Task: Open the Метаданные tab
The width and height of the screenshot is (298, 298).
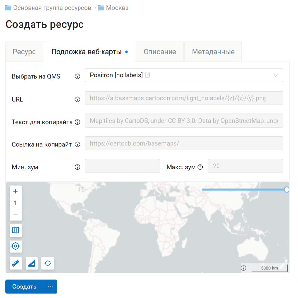Action: (x=213, y=52)
